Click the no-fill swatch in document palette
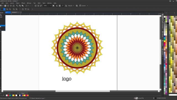 point(7,95)
